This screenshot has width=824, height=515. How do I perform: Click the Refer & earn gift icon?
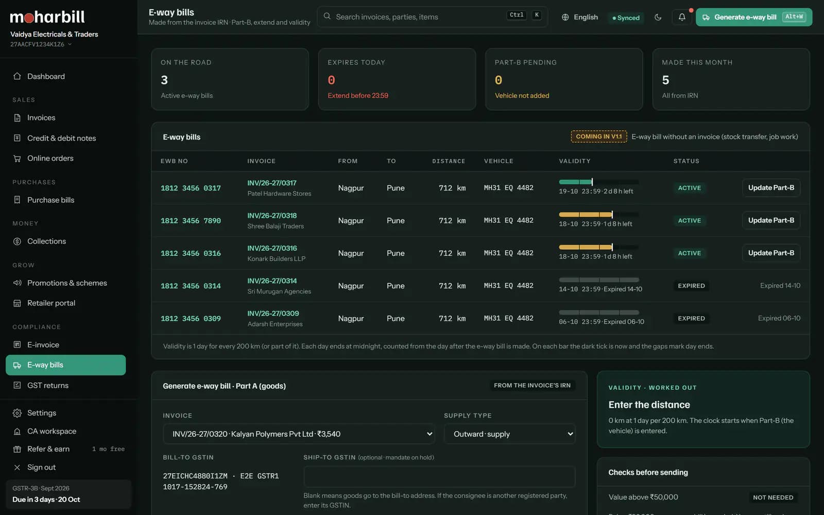point(17,449)
